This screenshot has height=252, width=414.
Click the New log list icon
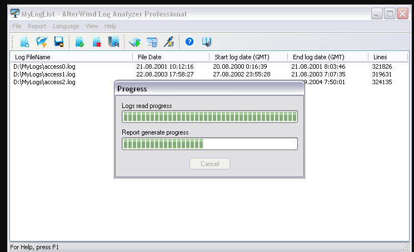(24, 42)
